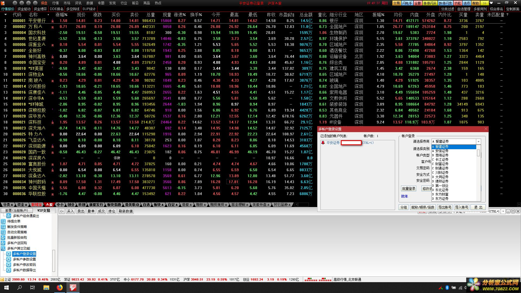Click the 买入 button
The height and width of the screenshot is (293, 521).
pos(71,211)
